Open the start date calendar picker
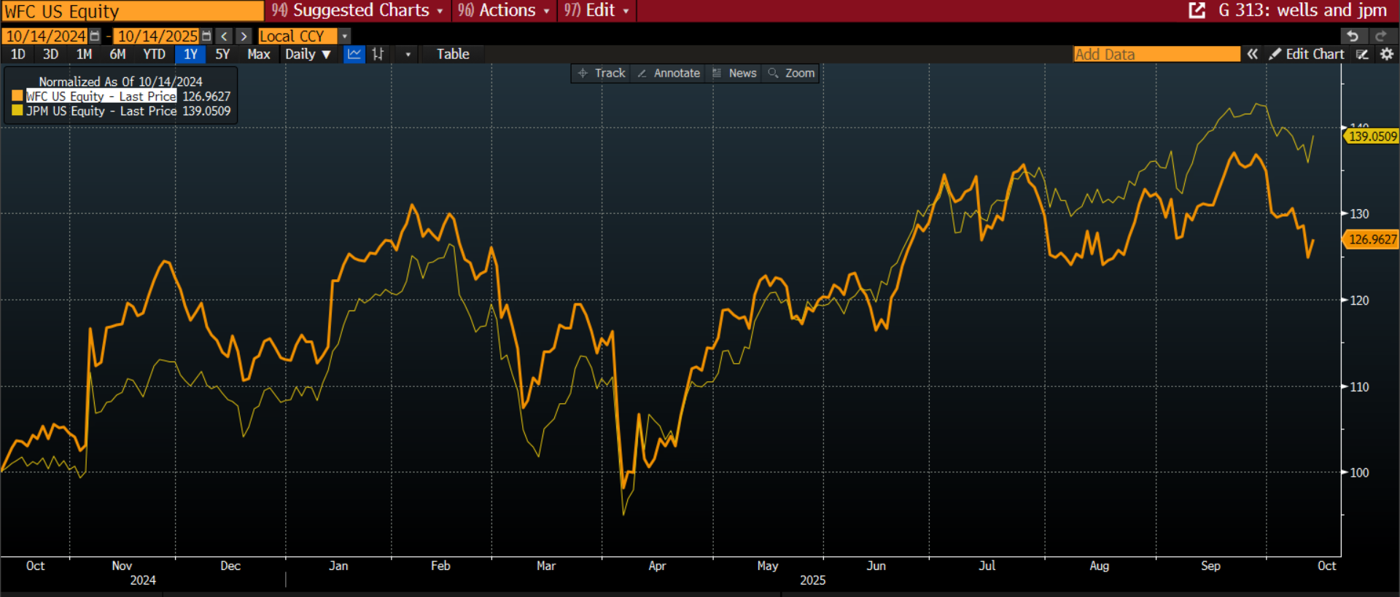The width and height of the screenshot is (1400, 597). click(x=95, y=36)
